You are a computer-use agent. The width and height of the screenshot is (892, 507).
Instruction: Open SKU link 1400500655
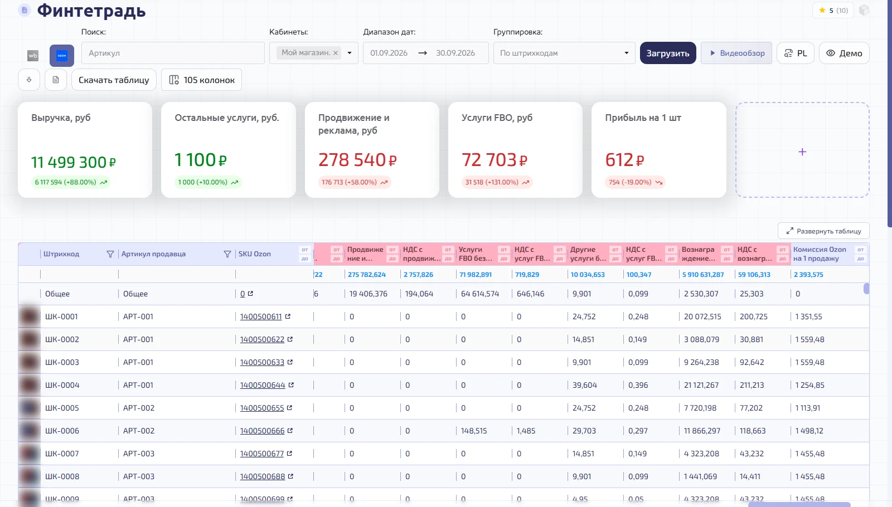pos(262,408)
